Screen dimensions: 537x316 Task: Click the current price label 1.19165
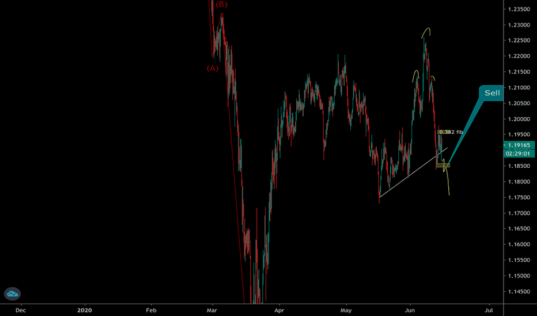(x=519, y=145)
